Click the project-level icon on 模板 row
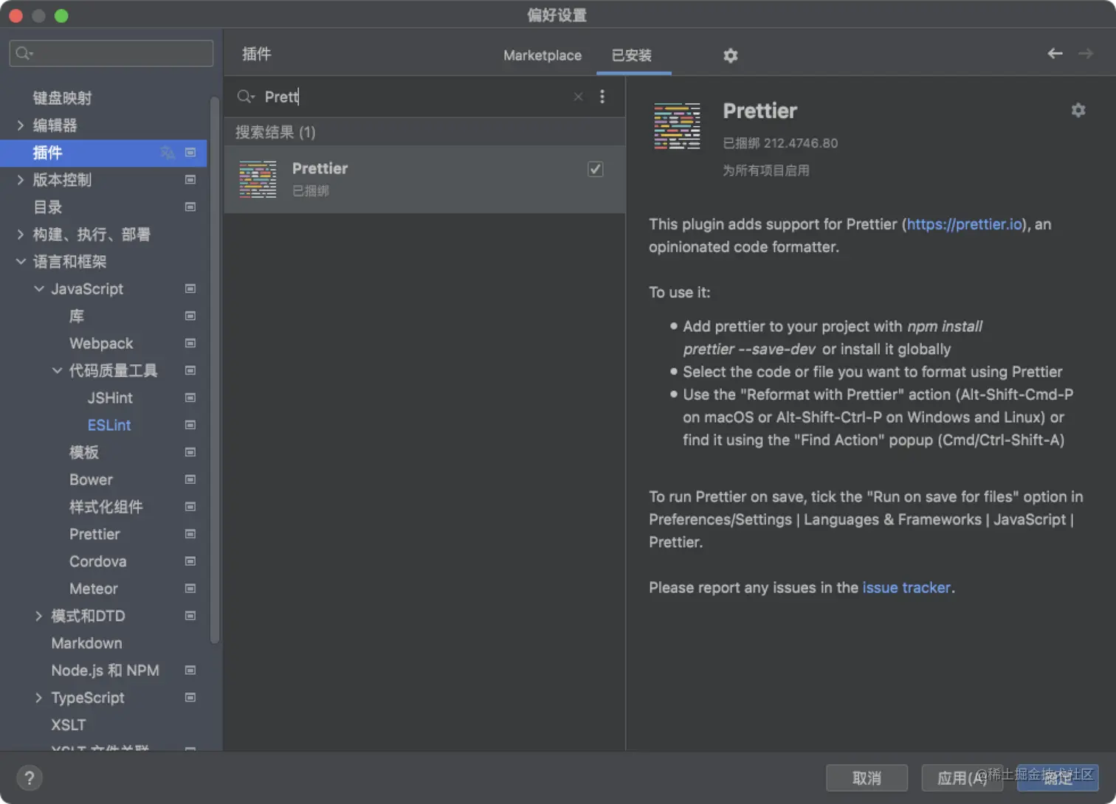Viewport: 1116px width, 804px height. coord(190,452)
